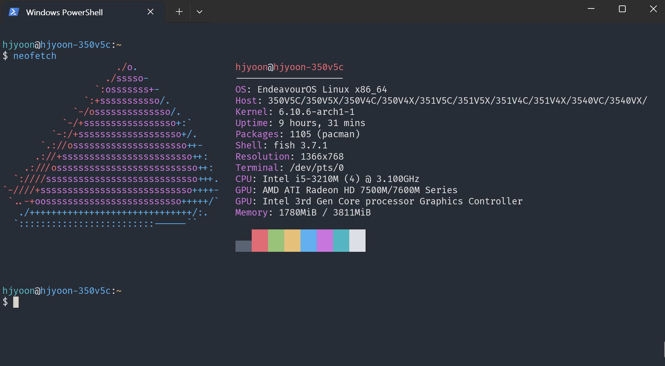Click the red color block
665x366 pixels.
(x=260, y=241)
